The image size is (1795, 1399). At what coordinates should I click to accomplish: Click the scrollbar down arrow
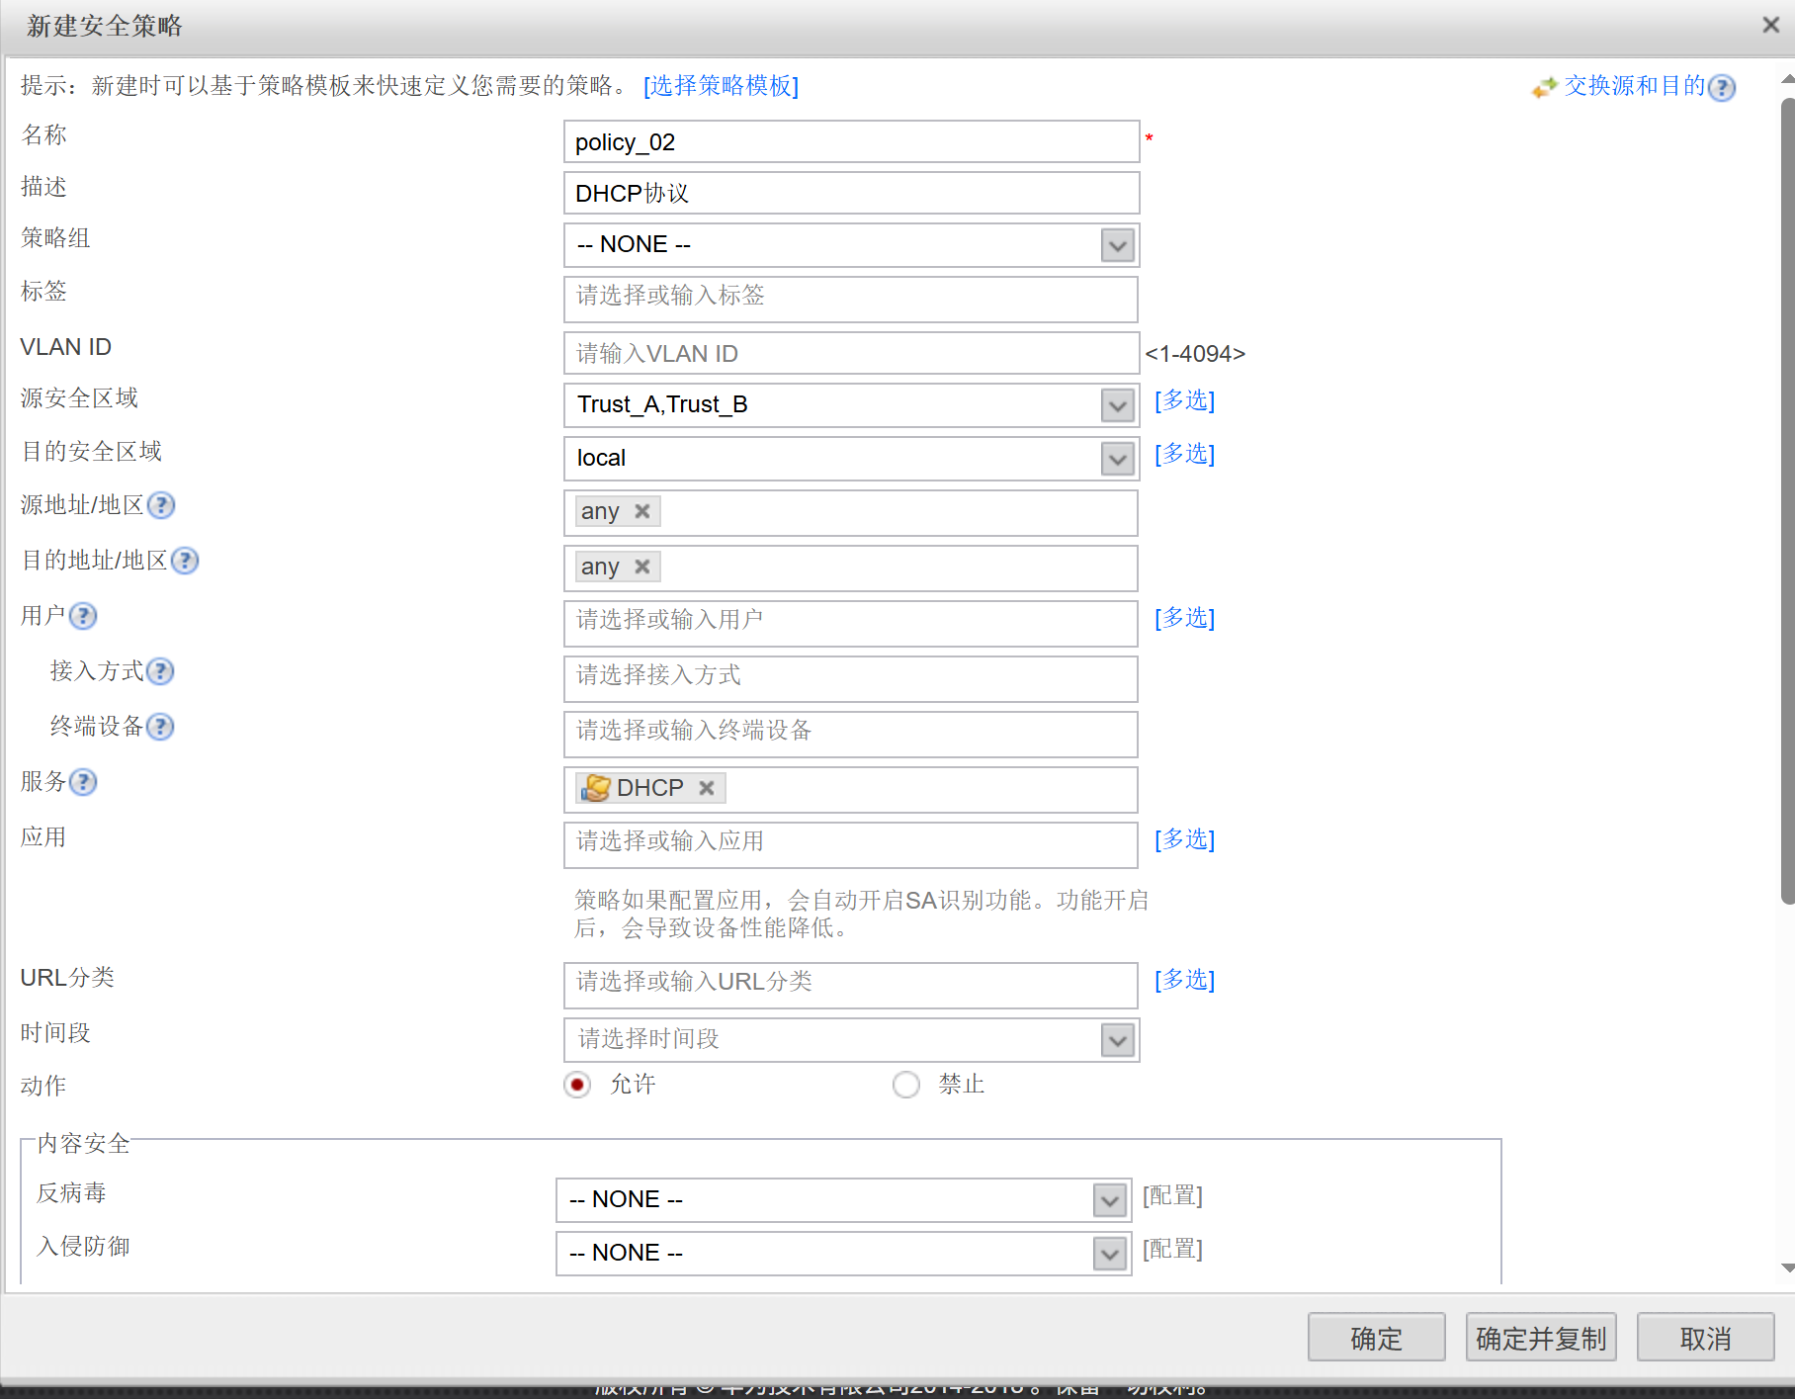[1787, 1268]
